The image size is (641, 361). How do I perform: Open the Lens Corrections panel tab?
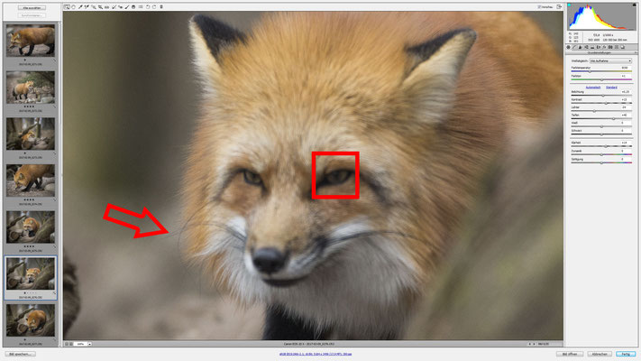point(599,47)
